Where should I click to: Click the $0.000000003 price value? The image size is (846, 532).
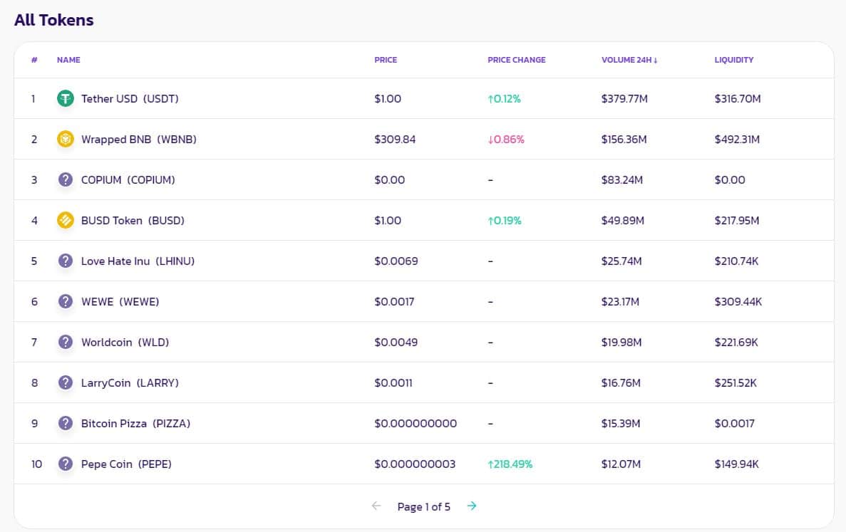[x=415, y=464]
